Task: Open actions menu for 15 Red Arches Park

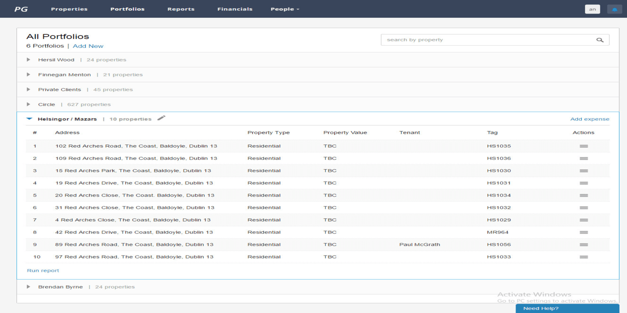Action: pos(583,171)
